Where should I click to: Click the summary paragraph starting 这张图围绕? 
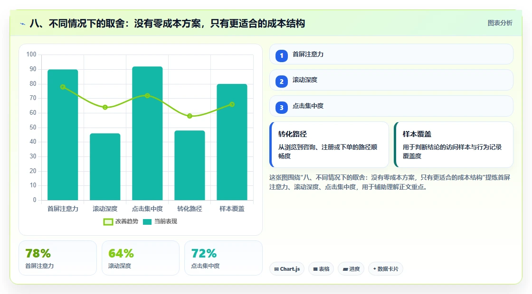pos(390,182)
